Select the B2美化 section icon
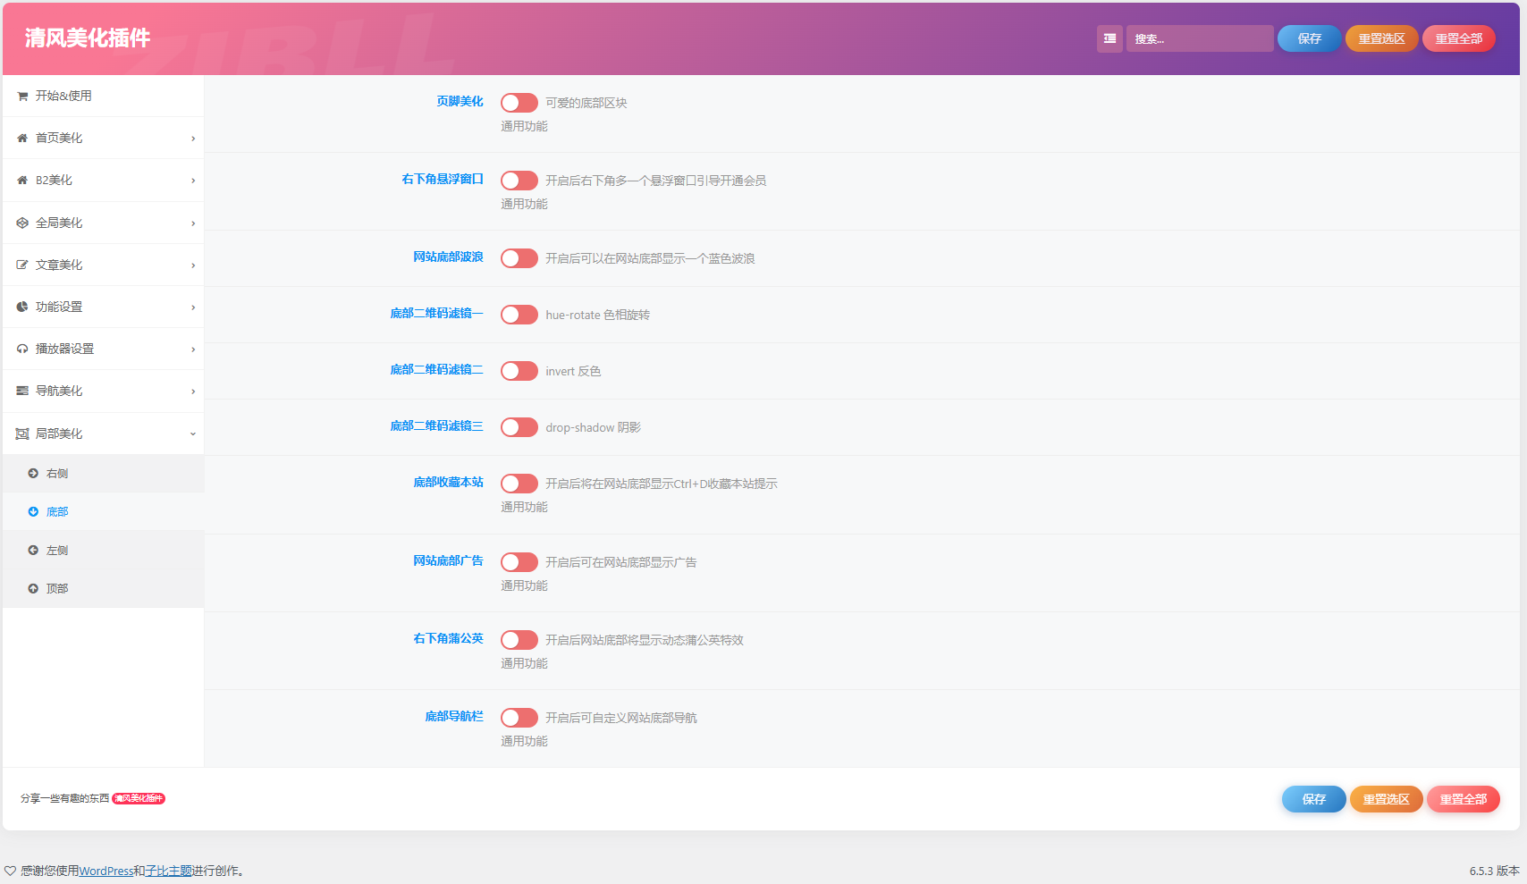 pyautogui.click(x=22, y=180)
